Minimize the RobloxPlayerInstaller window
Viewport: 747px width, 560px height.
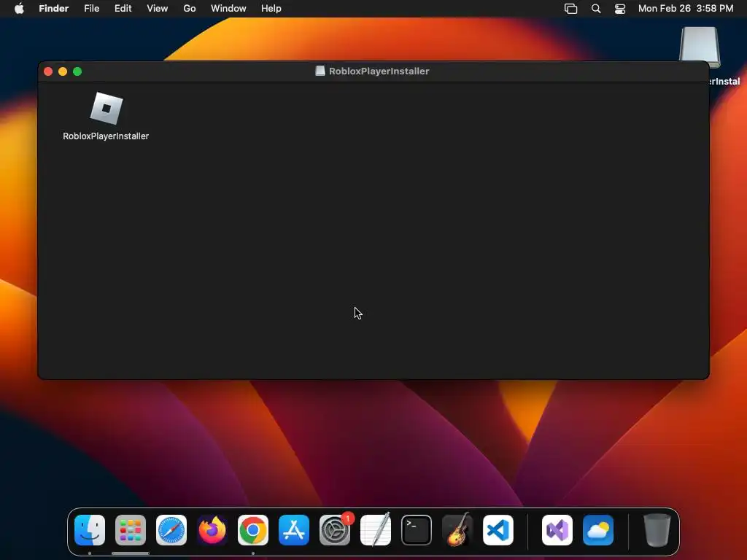tap(63, 71)
